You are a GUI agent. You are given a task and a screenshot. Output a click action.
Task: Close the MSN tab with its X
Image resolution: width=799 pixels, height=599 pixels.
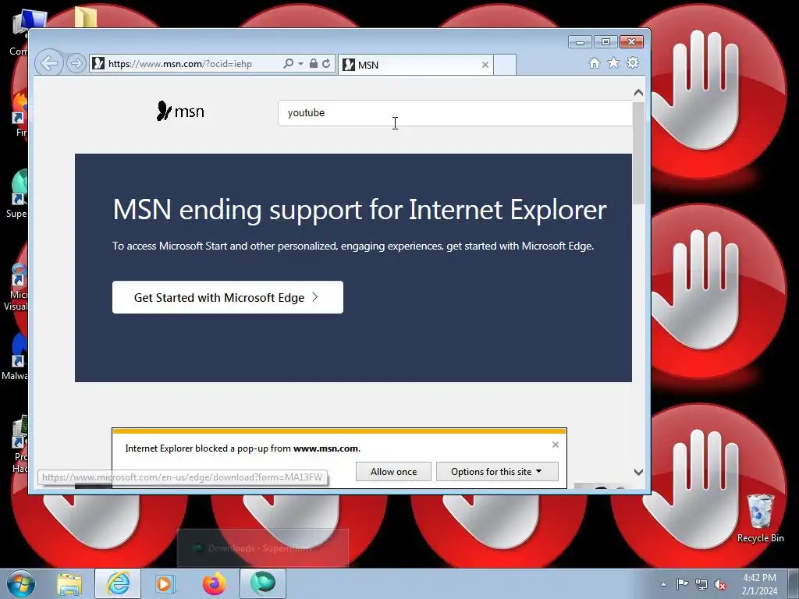click(485, 65)
